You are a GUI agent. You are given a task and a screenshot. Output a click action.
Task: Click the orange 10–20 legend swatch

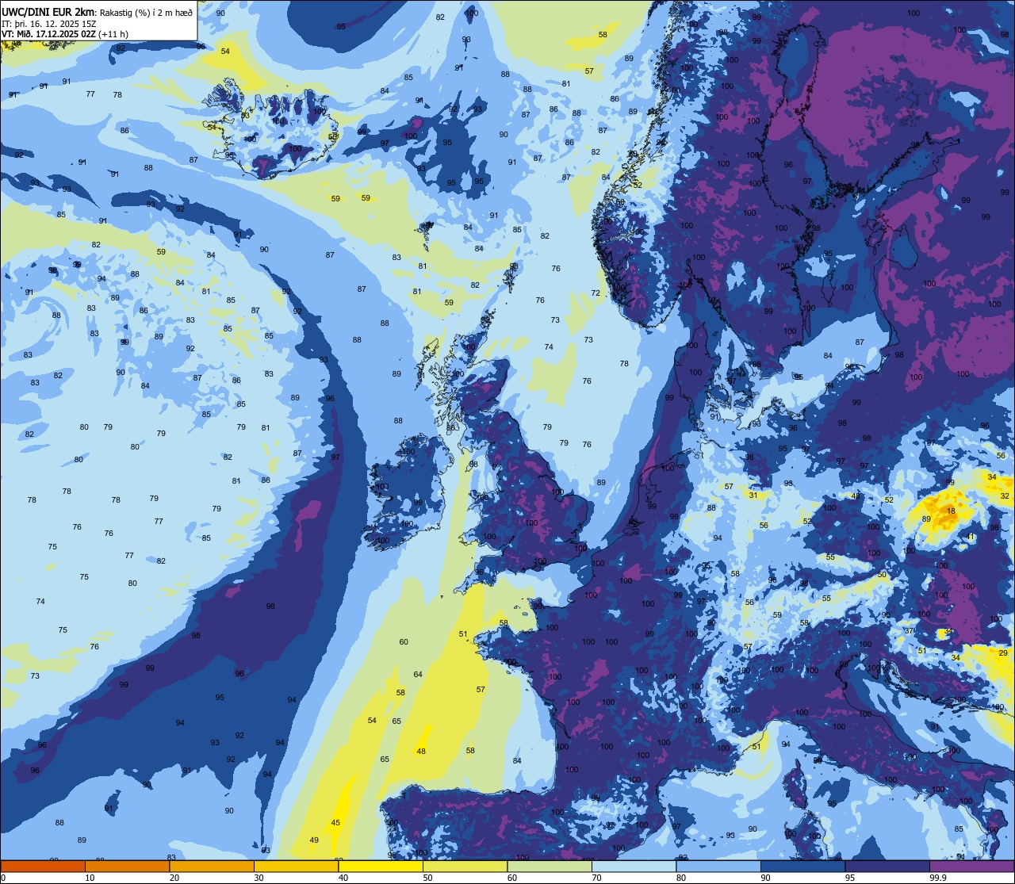point(127,866)
